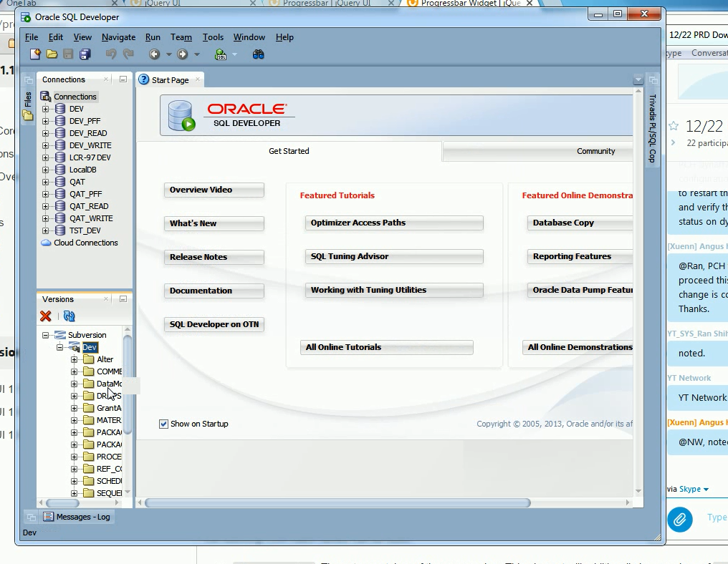The image size is (728, 564).
Task: Click the Save toolbar icon
Action: [68, 54]
